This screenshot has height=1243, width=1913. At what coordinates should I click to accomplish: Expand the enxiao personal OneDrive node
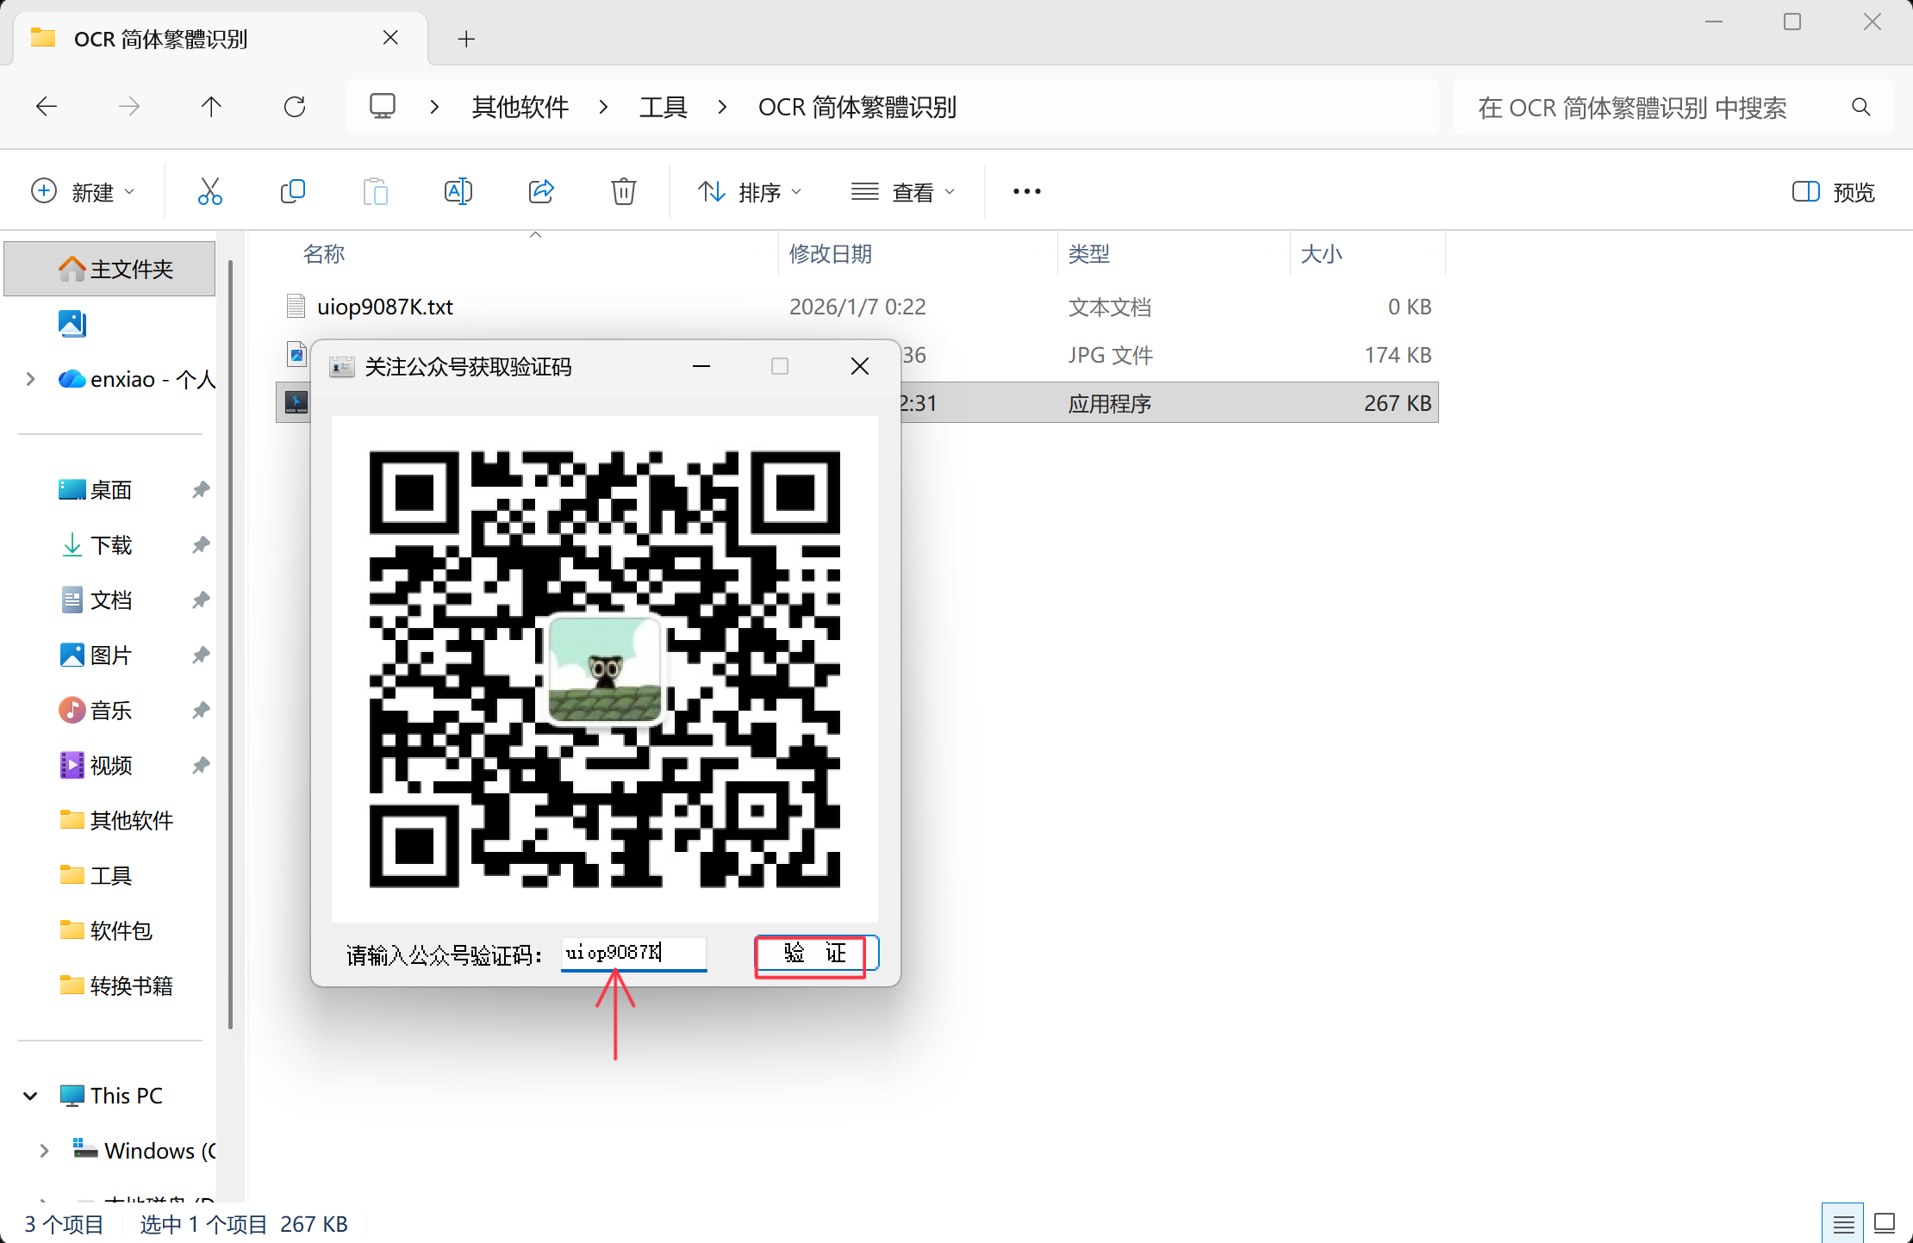(31, 379)
